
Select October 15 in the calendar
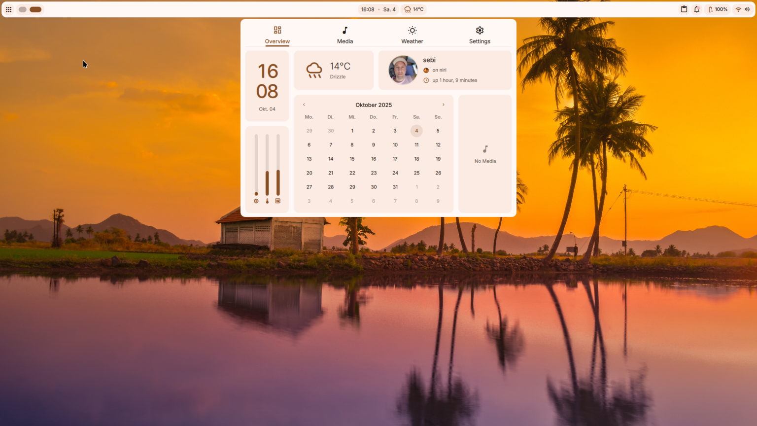click(352, 159)
